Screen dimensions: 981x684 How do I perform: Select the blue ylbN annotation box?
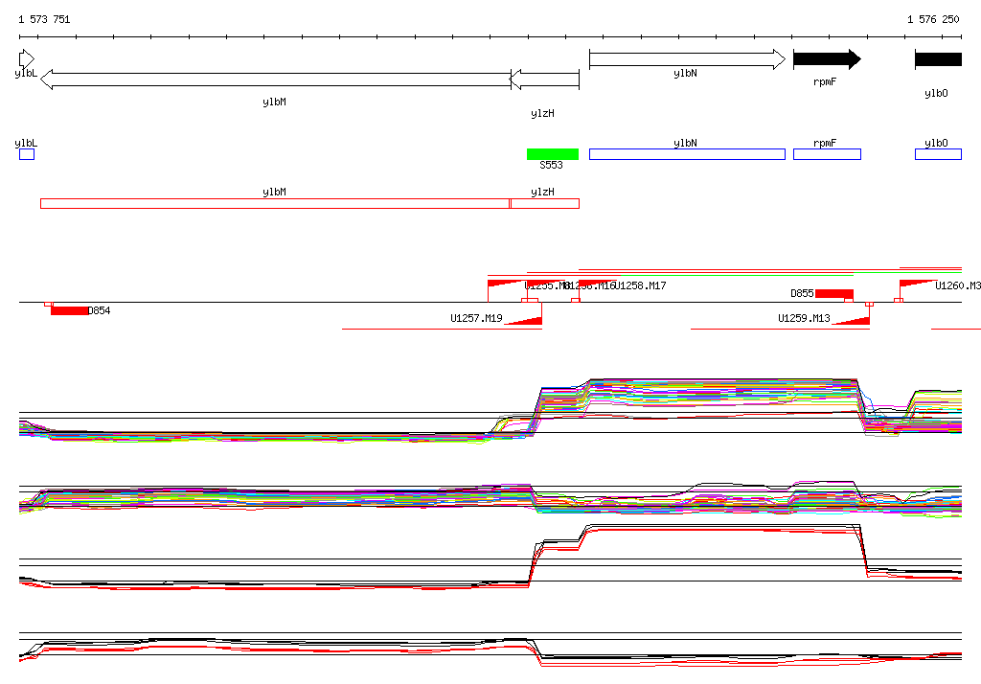[687, 154]
